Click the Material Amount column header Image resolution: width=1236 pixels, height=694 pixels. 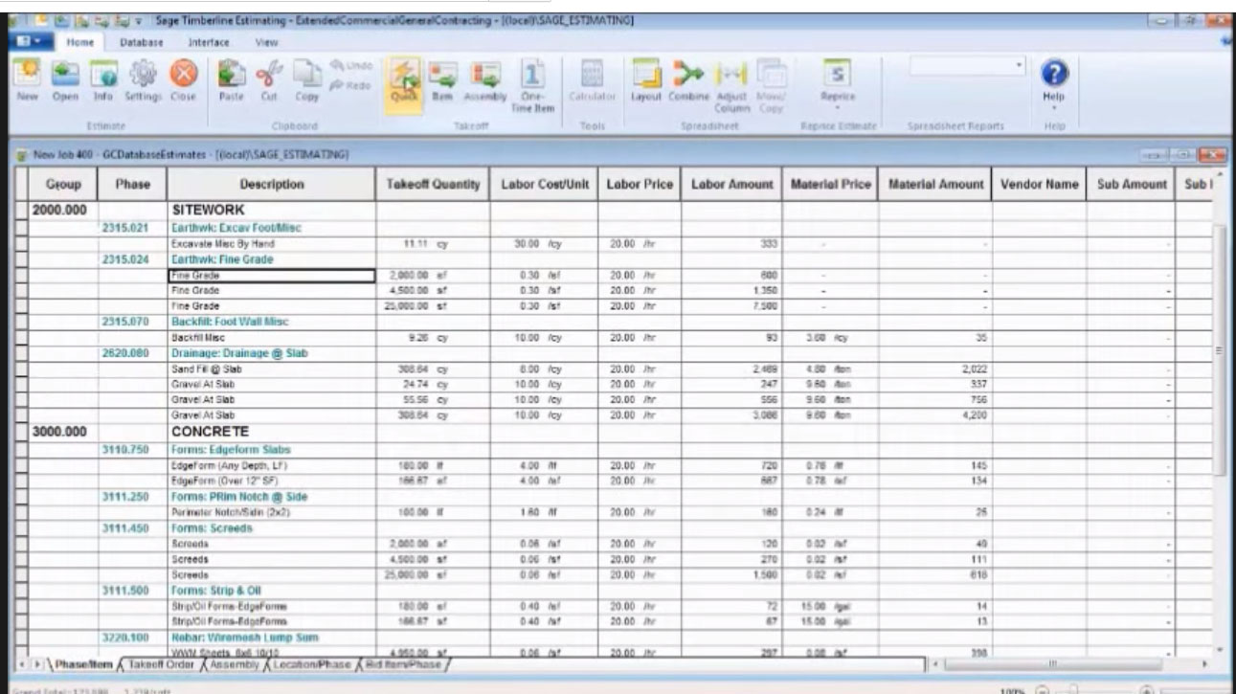click(933, 185)
